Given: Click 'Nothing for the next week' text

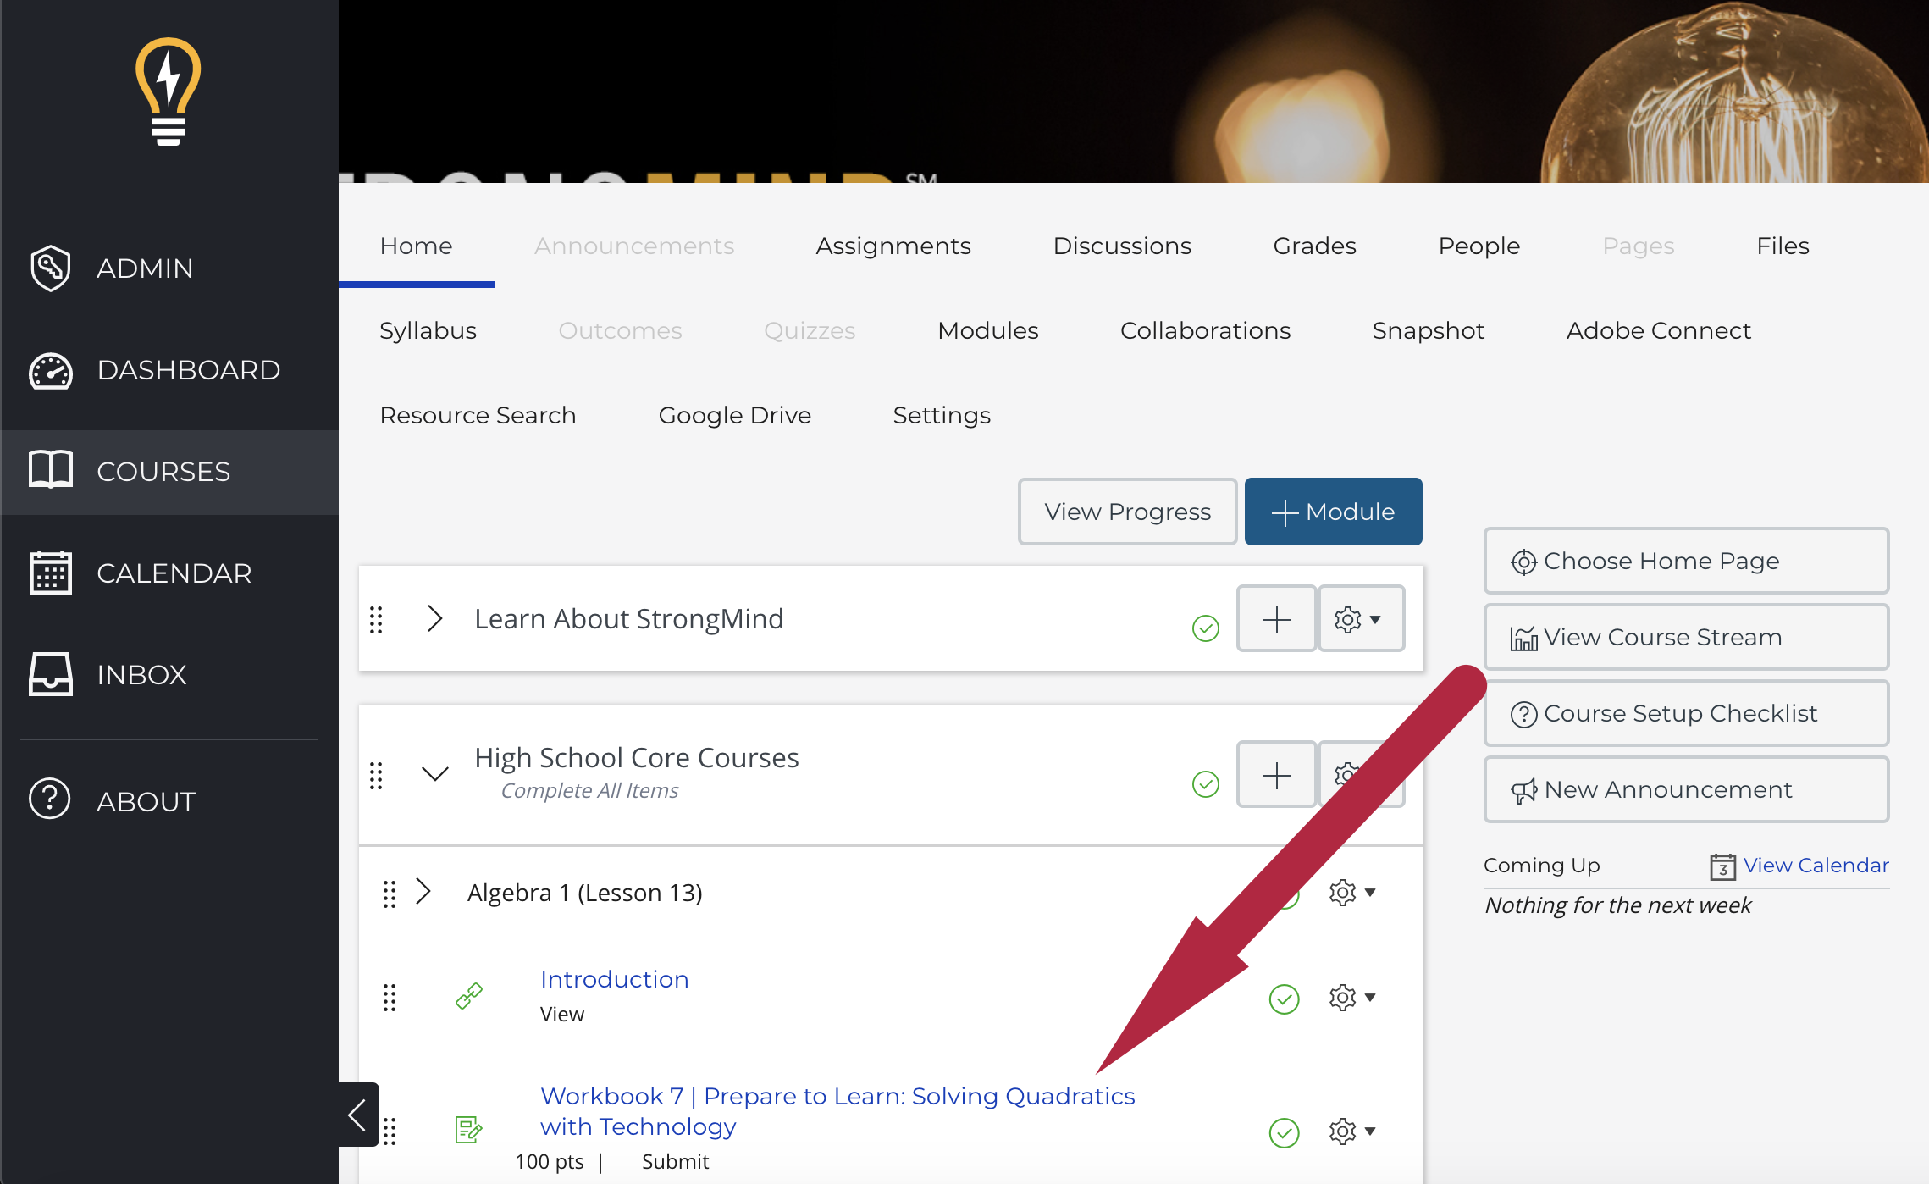Looking at the screenshot, I should (1617, 905).
